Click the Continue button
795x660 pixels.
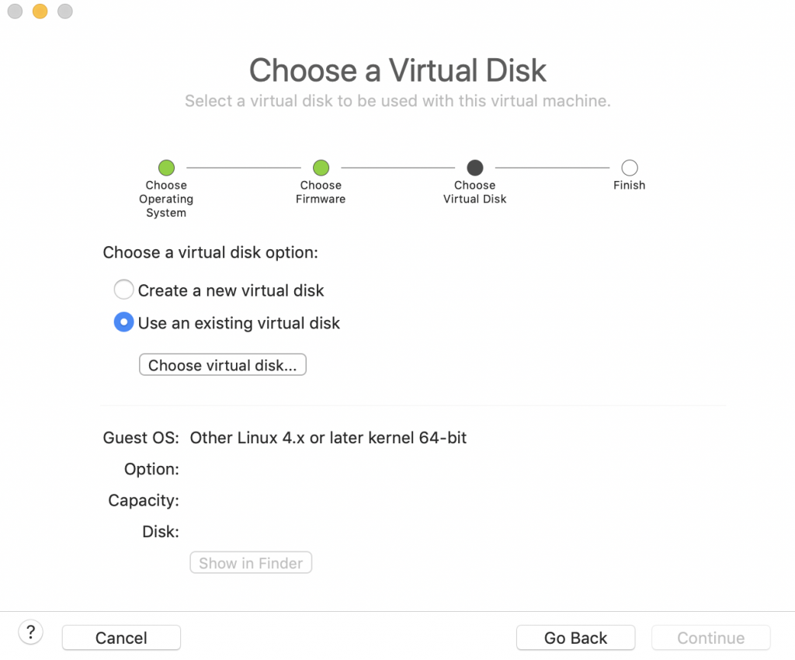[x=711, y=637]
